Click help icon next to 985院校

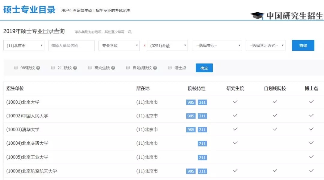pos(38,68)
